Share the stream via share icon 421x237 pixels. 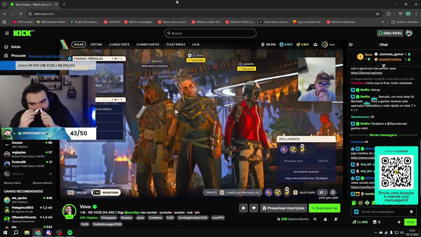click(x=315, y=219)
